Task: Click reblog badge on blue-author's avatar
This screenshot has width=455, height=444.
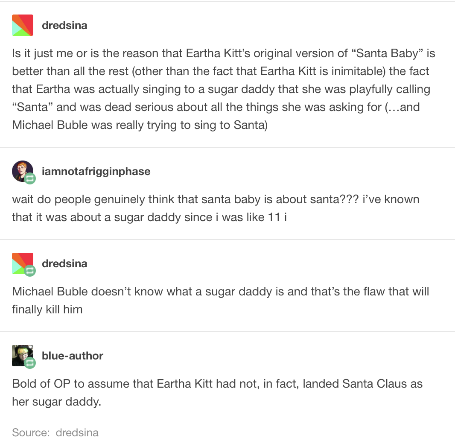Action: (30, 363)
